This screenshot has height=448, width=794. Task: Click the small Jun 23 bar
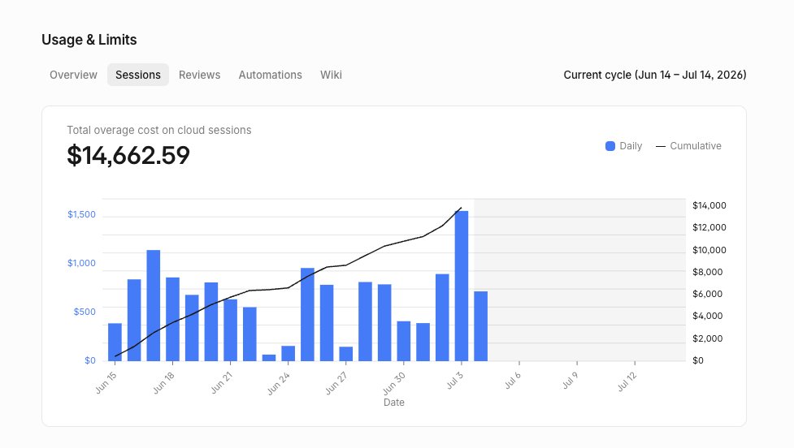(269, 357)
